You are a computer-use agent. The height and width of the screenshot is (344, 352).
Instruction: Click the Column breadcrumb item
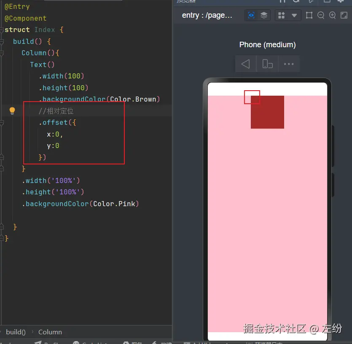50,332
